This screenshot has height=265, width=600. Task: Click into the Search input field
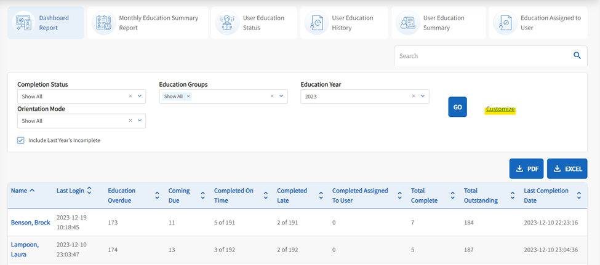(480, 56)
